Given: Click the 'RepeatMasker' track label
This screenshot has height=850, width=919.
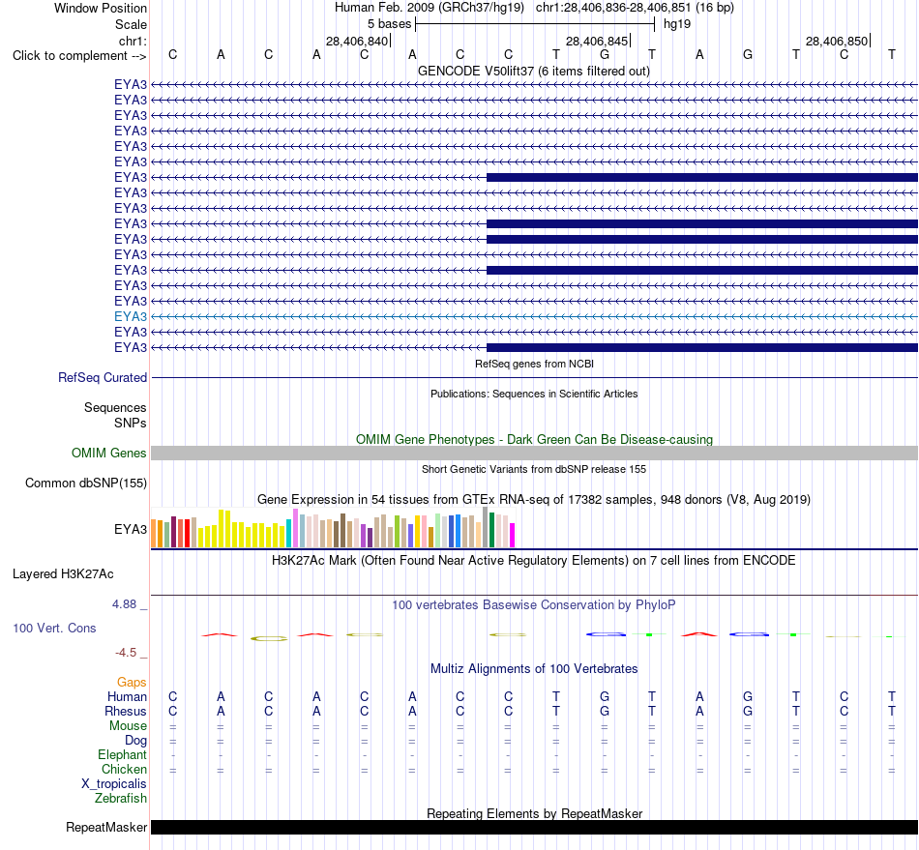Looking at the screenshot, I should (x=106, y=827).
